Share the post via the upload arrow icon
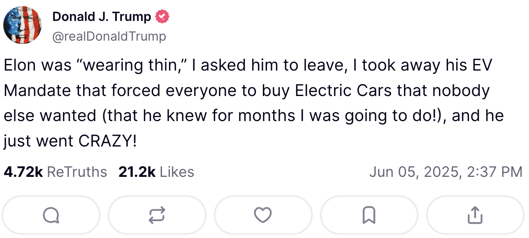Screen dimensions: 529x238 475,215
